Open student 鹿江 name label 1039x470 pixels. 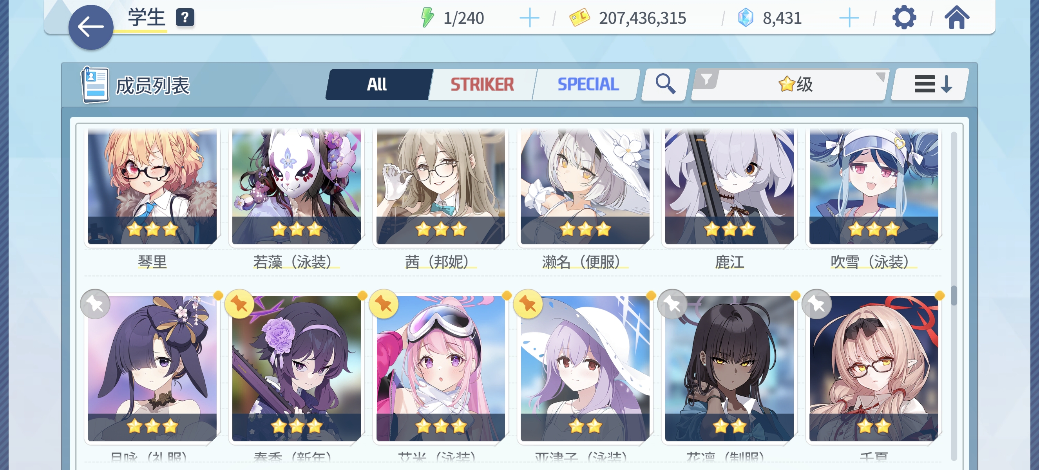coord(729,262)
